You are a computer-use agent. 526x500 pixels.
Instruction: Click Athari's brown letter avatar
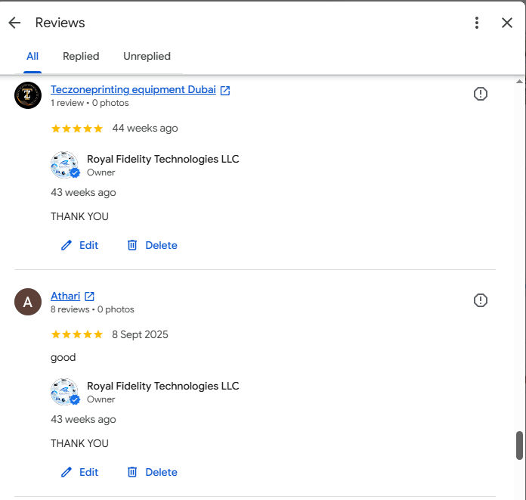28,302
